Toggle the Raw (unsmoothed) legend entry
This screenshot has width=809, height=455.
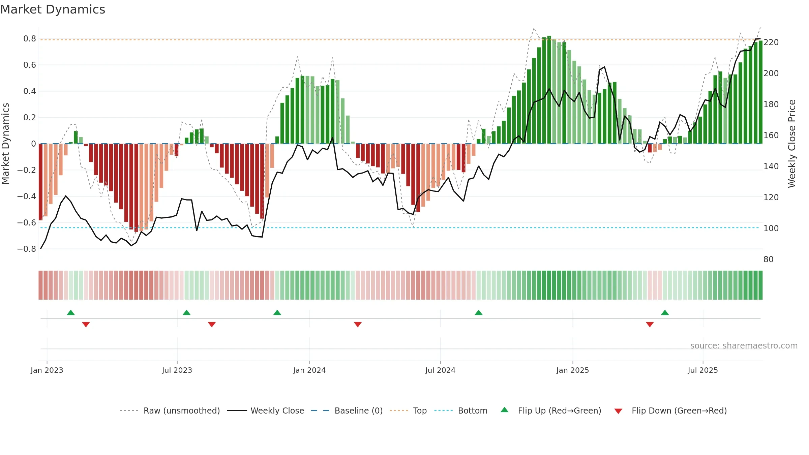click(170, 411)
